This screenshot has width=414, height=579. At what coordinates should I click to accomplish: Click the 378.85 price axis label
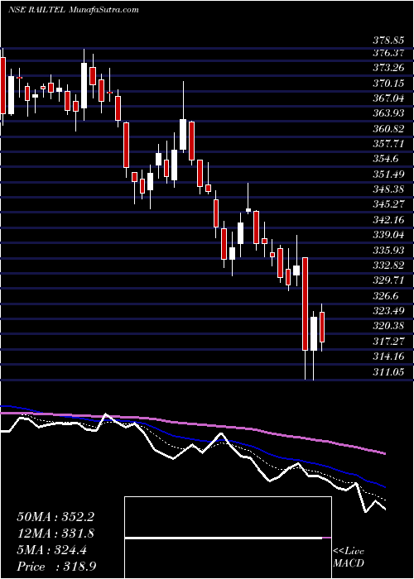pos(388,41)
